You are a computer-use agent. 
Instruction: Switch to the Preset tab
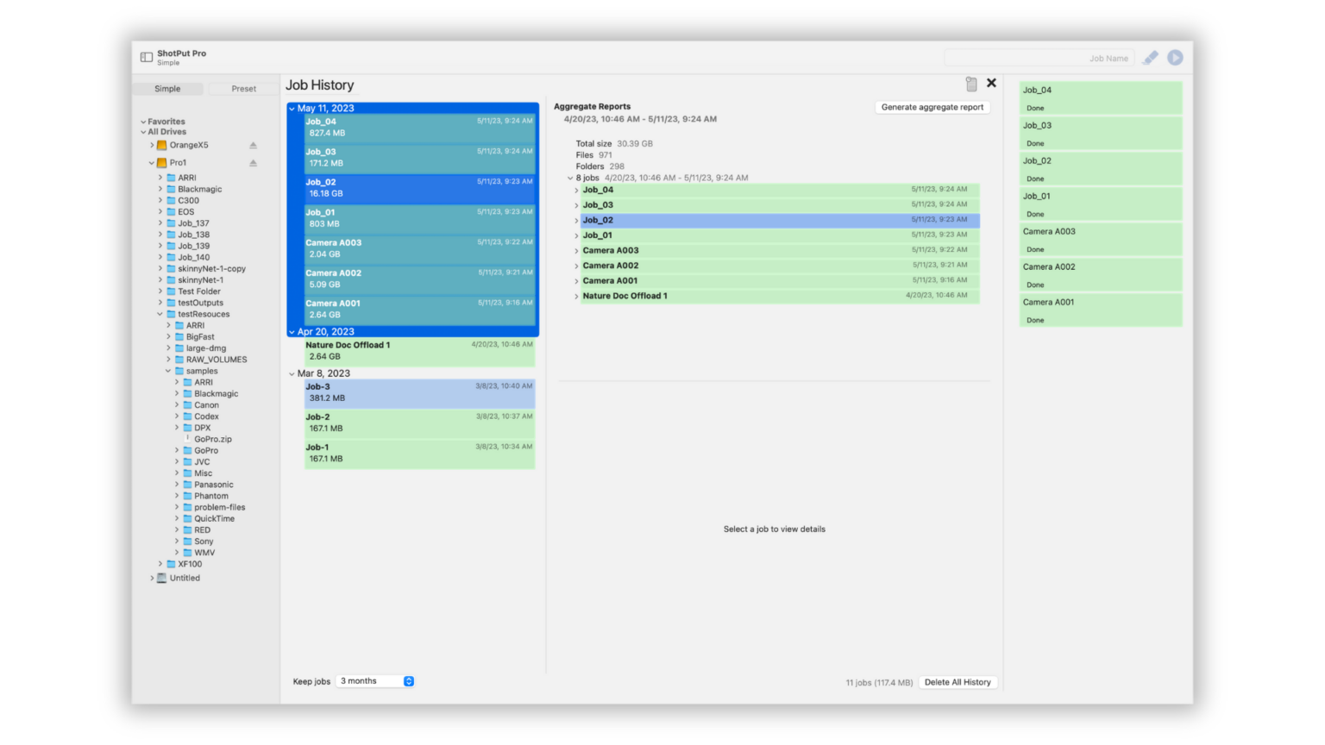click(x=243, y=88)
